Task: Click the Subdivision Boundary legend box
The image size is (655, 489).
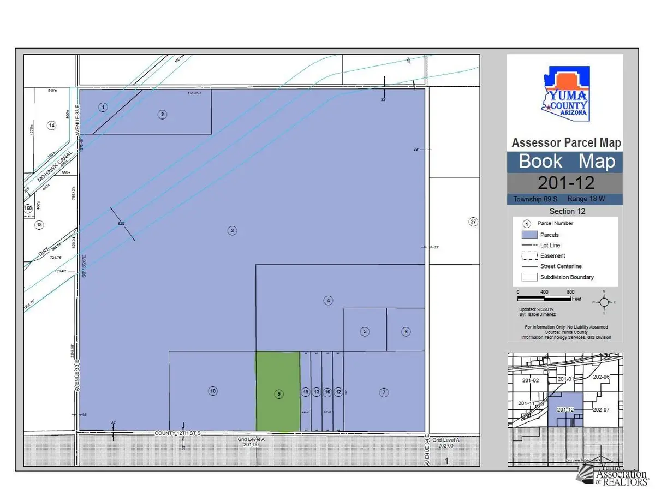Action: coord(529,277)
